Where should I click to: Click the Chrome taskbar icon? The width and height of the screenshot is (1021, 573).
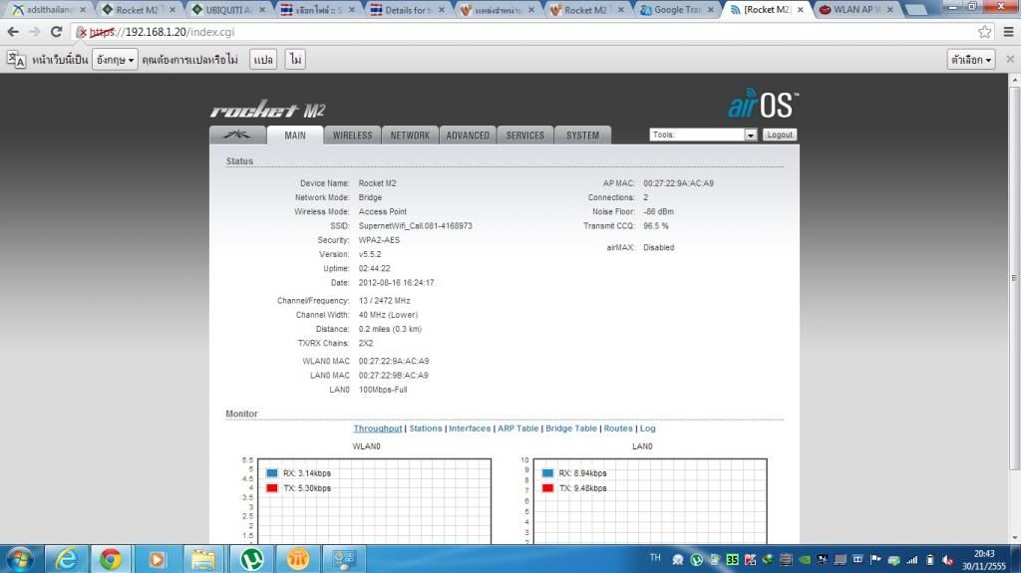pos(111,559)
